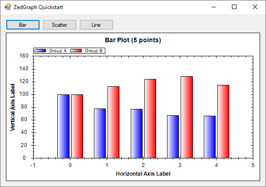Click the red bar at x position 0

click(77, 126)
